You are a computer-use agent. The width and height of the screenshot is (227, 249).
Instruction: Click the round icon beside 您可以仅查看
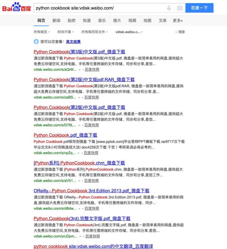point(36,41)
